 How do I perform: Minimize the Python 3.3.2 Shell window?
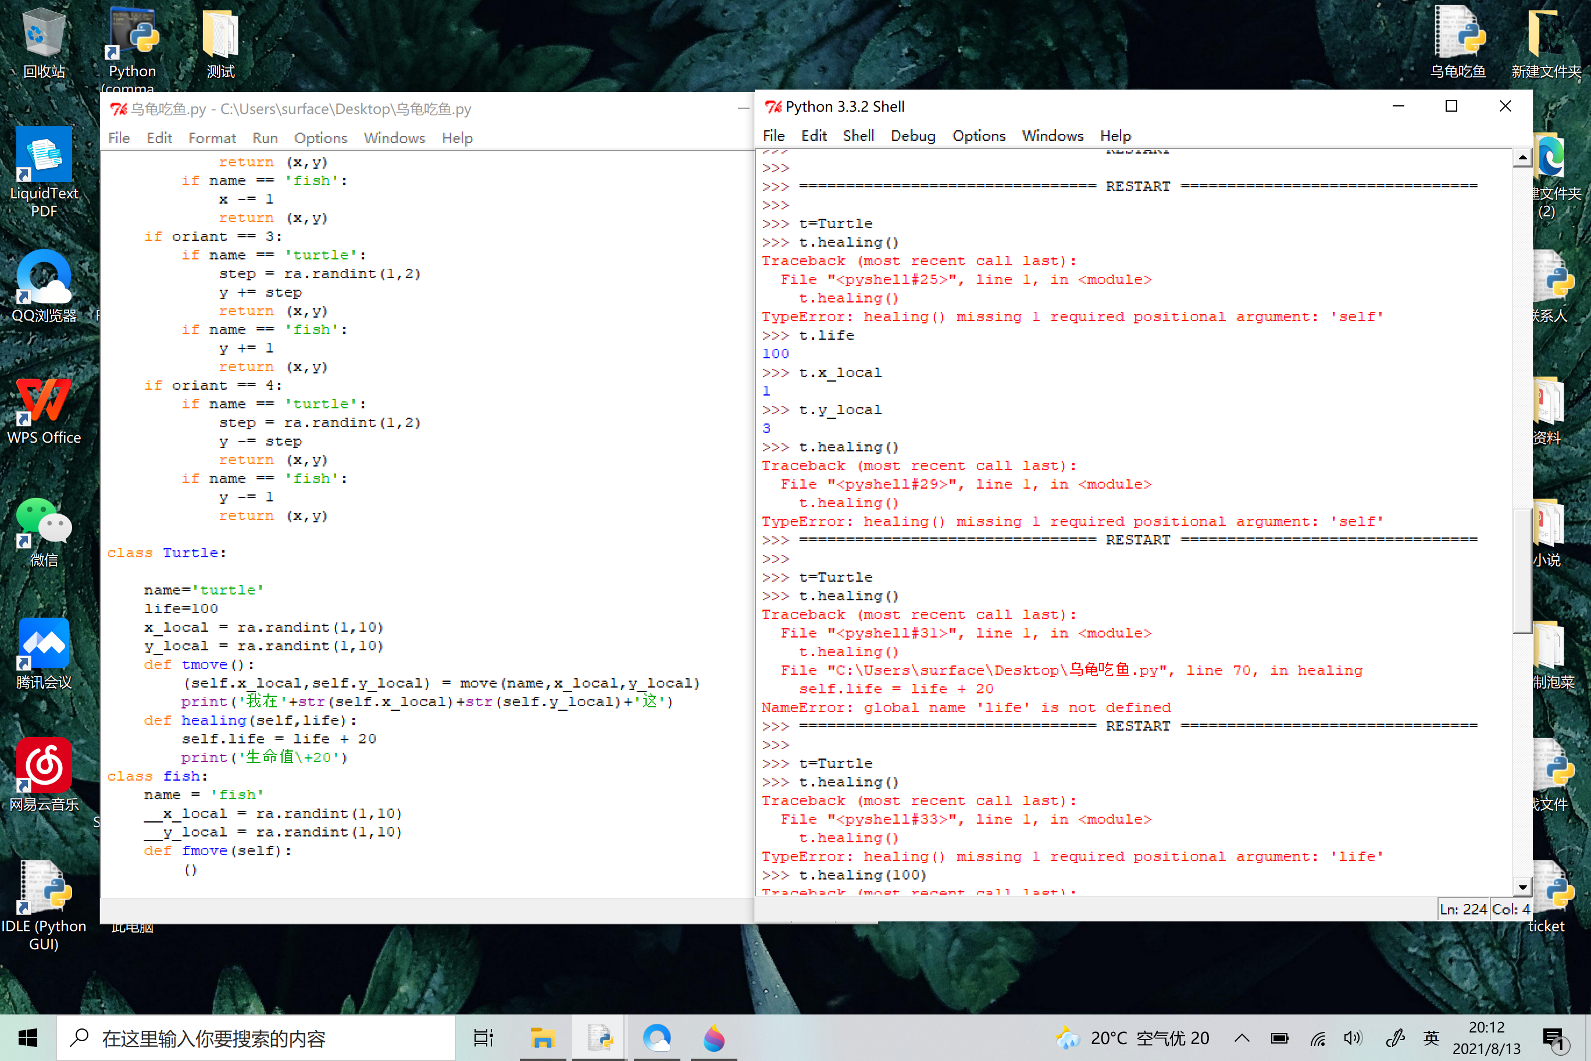(x=1398, y=106)
